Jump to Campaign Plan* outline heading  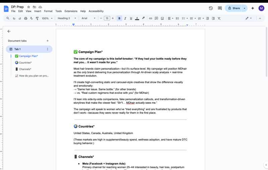tap(28, 56)
